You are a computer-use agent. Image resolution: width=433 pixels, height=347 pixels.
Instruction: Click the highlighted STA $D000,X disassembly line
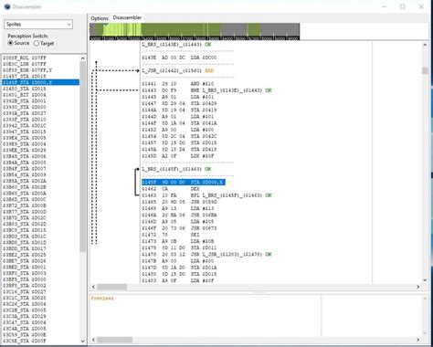[x=184, y=183]
